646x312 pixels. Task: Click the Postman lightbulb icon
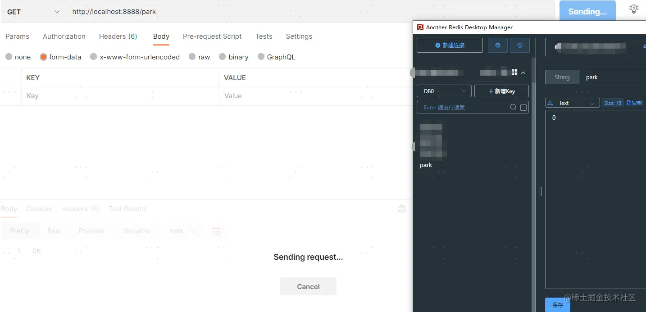[634, 9]
